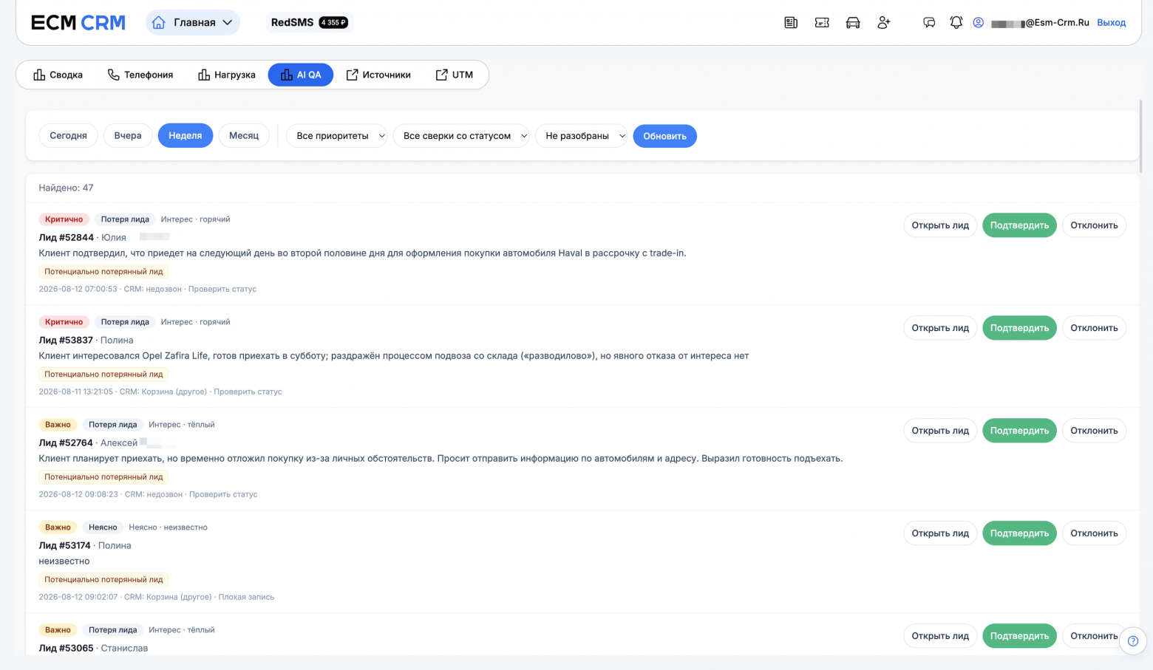Decline lead #52844 Юлия
This screenshot has width=1153, height=670.
point(1094,225)
